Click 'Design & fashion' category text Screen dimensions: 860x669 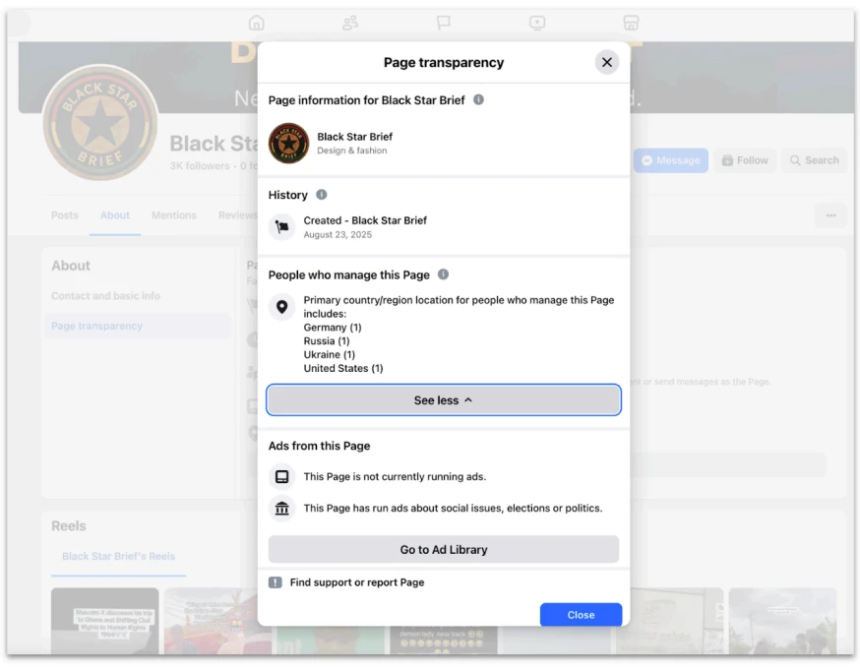351,151
